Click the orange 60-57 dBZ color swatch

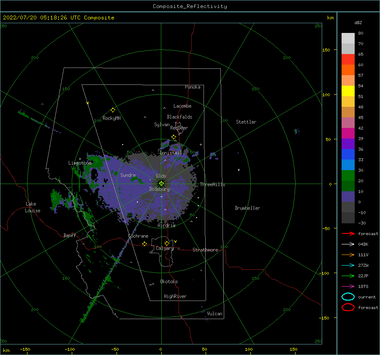point(348,70)
